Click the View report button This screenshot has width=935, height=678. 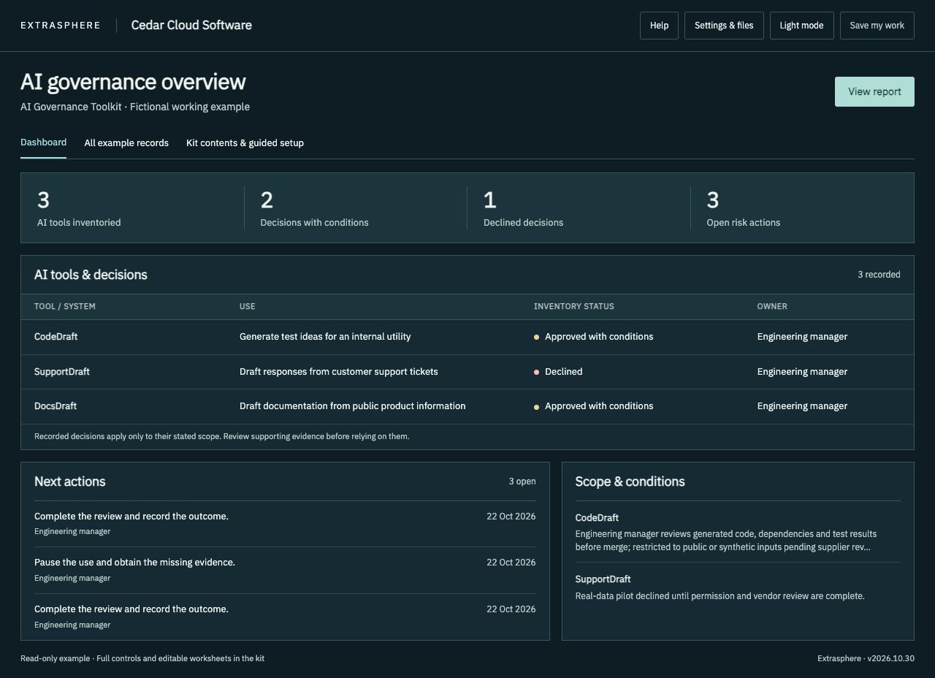[x=874, y=91]
